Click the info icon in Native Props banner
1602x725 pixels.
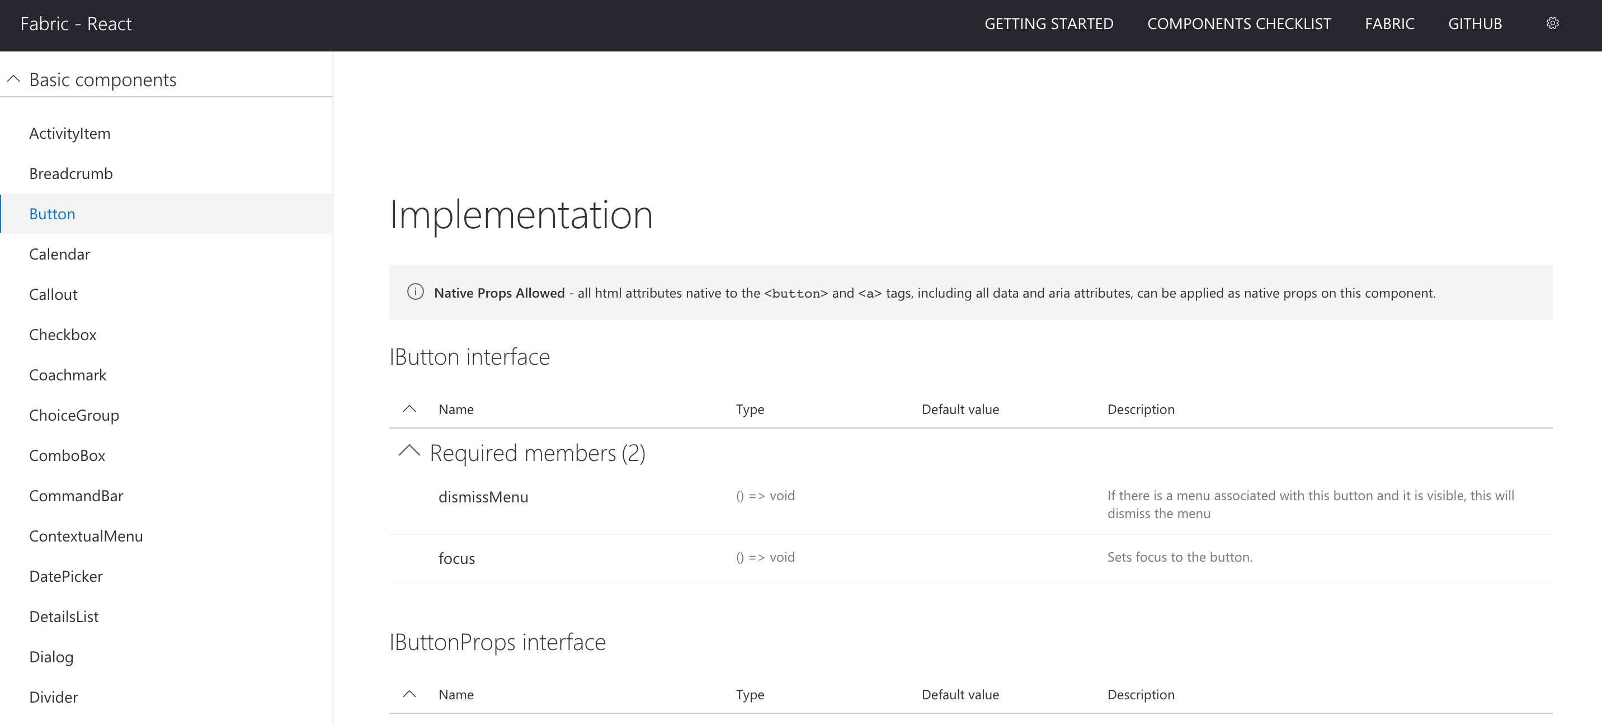coord(416,291)
